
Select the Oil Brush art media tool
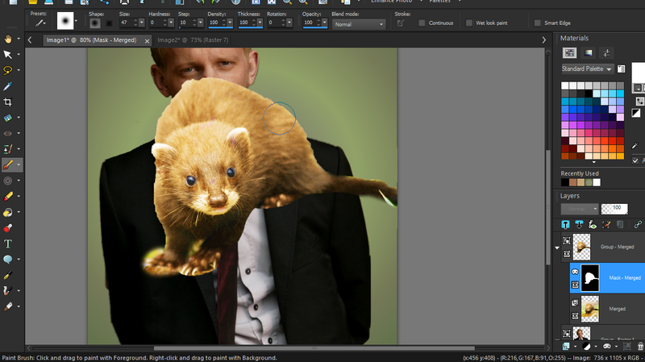pyautogui.click(x=8, y=306)
